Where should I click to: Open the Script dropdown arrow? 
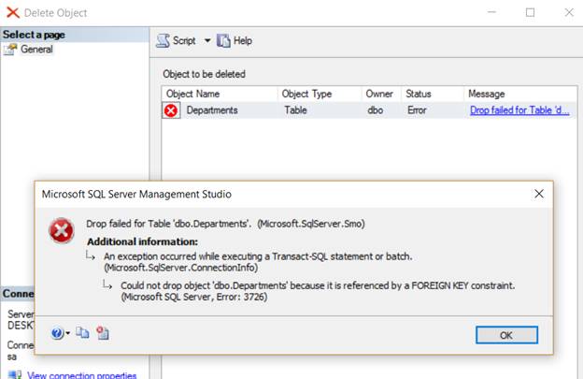pyautogui.click(x=207, y=41)
